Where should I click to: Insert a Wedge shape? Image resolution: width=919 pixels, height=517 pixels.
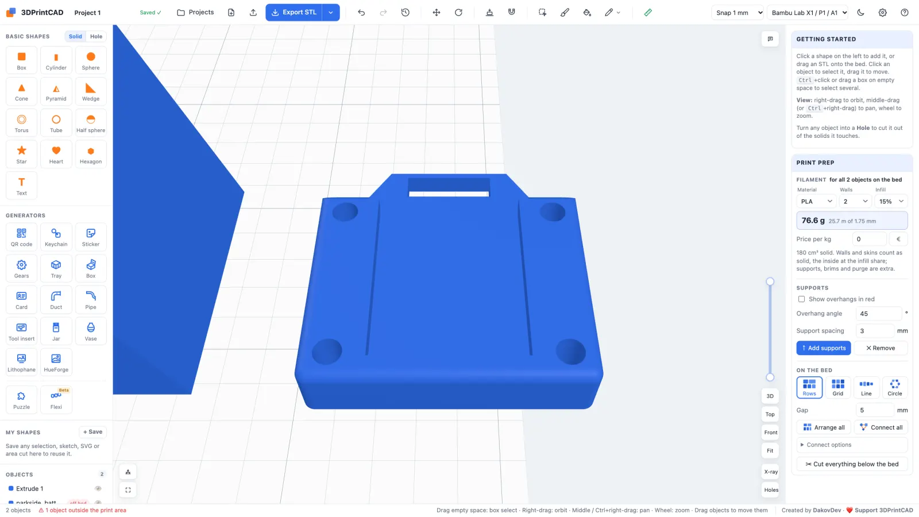(x=91, y=91)
